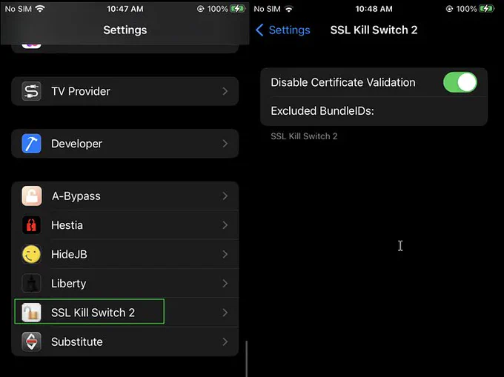Viewport: 504px width, 377px height.
Task: Tap the 10:48 AM clock
Action: [374, 9]
